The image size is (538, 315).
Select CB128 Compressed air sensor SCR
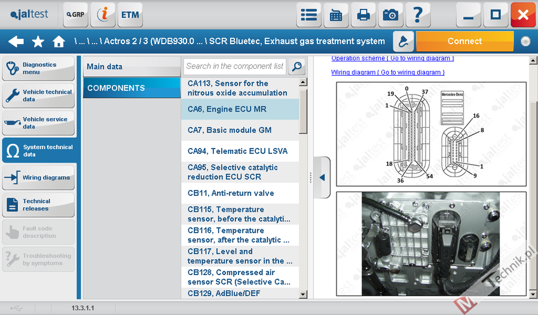pos(240,277)
